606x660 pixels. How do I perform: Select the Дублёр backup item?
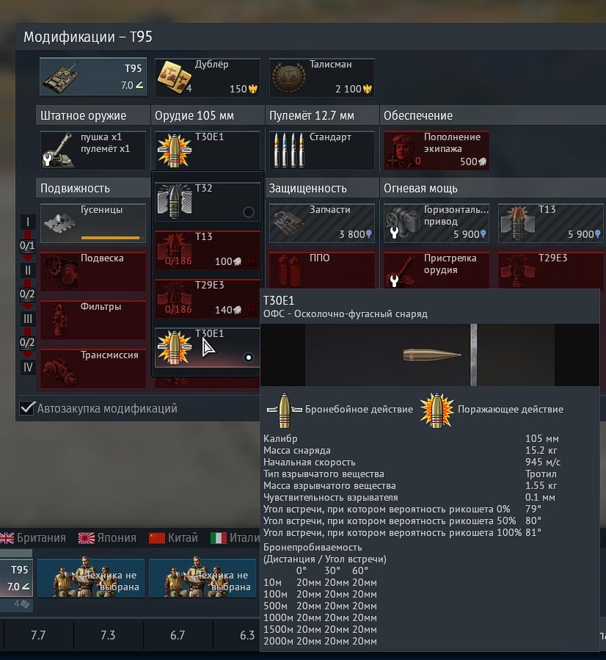click(x=208, y=77)
